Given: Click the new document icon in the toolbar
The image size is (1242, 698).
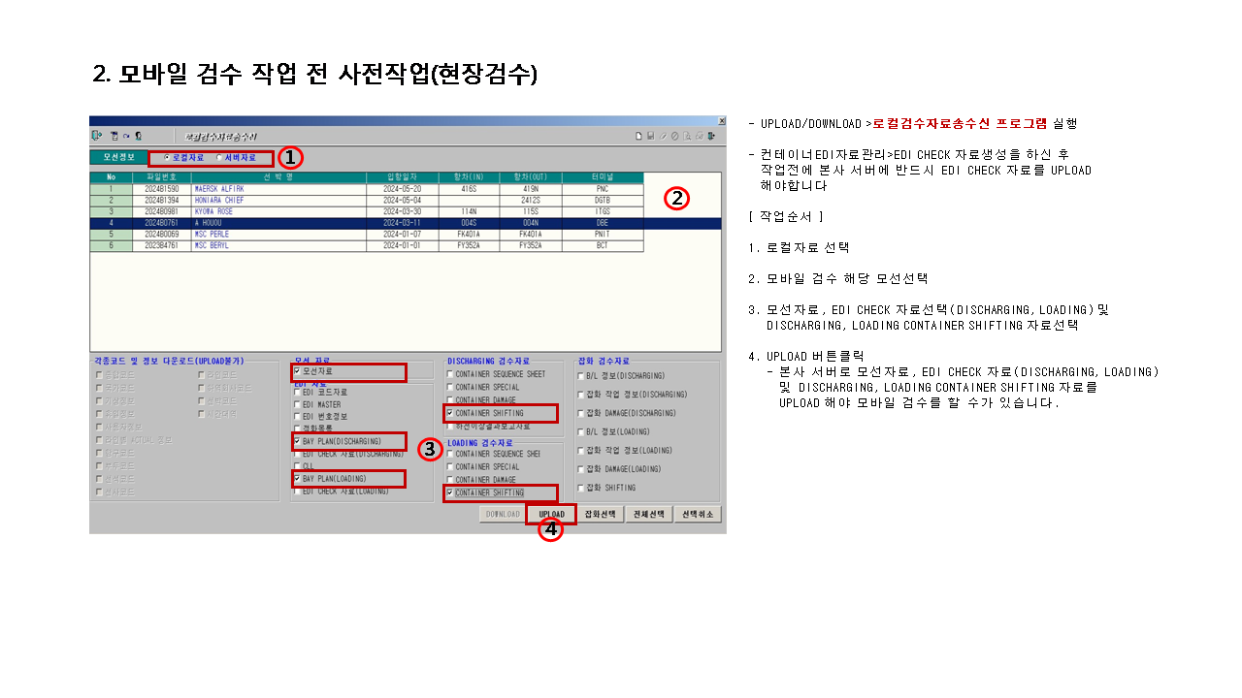Looking at the screenshot, I should tap(638, 136).
